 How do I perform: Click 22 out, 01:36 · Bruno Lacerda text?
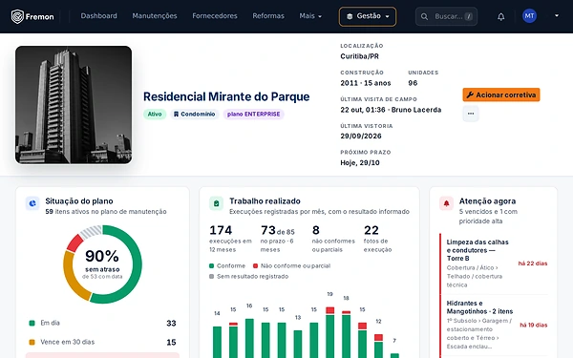pyautogui.click(x=391, y=110)
